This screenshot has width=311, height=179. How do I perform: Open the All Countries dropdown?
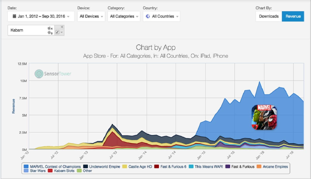161,16
